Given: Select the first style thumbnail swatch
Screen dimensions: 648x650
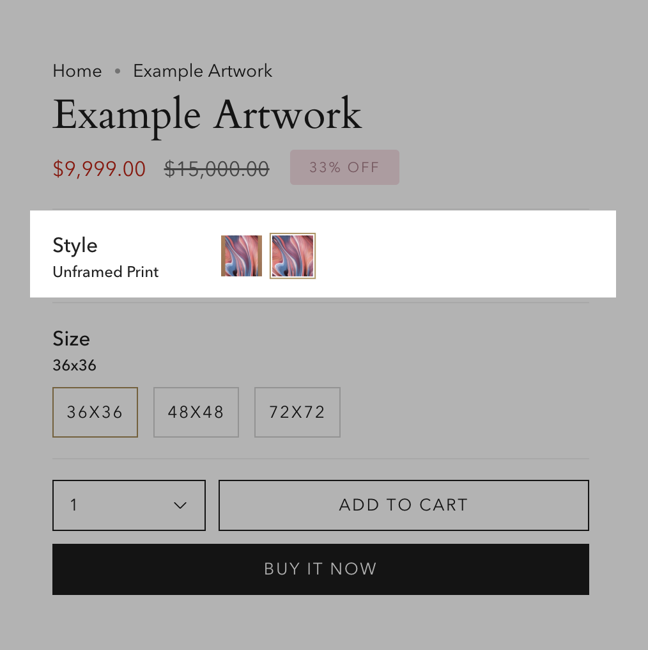Looking at the screenshot, I should click(x=242, y=256).
